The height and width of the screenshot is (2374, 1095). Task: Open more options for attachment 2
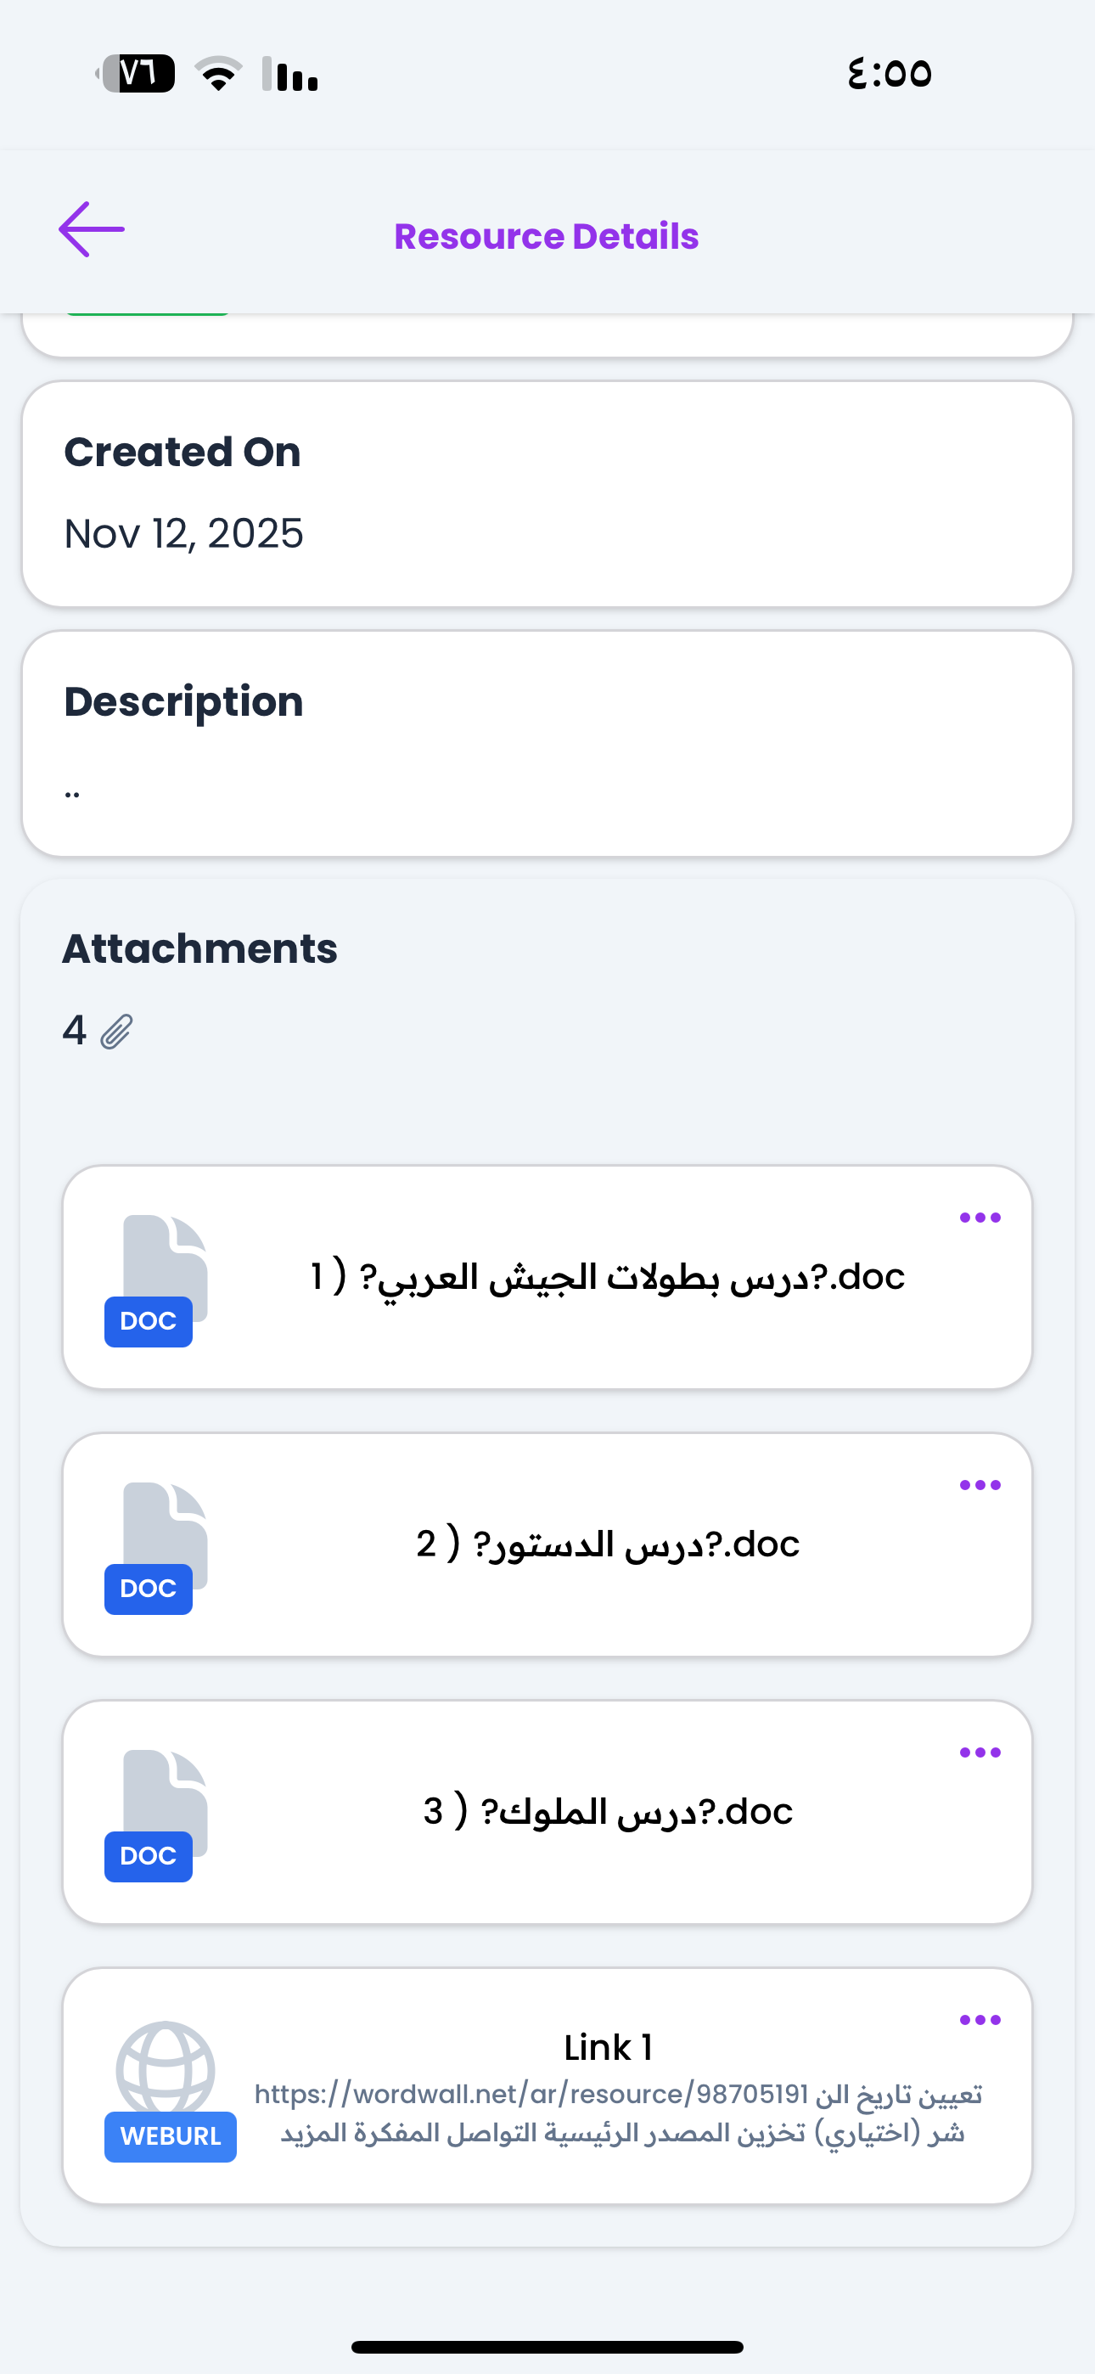click(980, 1486)
